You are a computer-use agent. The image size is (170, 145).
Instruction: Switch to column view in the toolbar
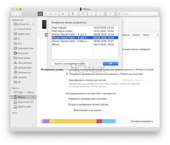coord(51,14)
